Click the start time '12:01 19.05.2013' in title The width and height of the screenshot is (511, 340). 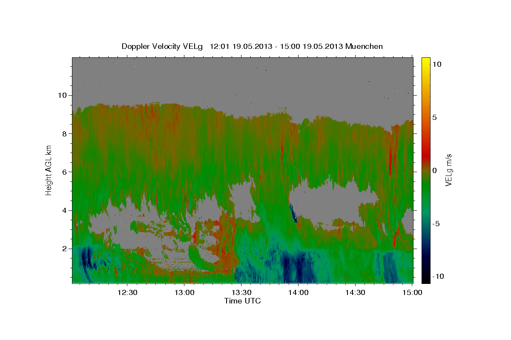240,46
